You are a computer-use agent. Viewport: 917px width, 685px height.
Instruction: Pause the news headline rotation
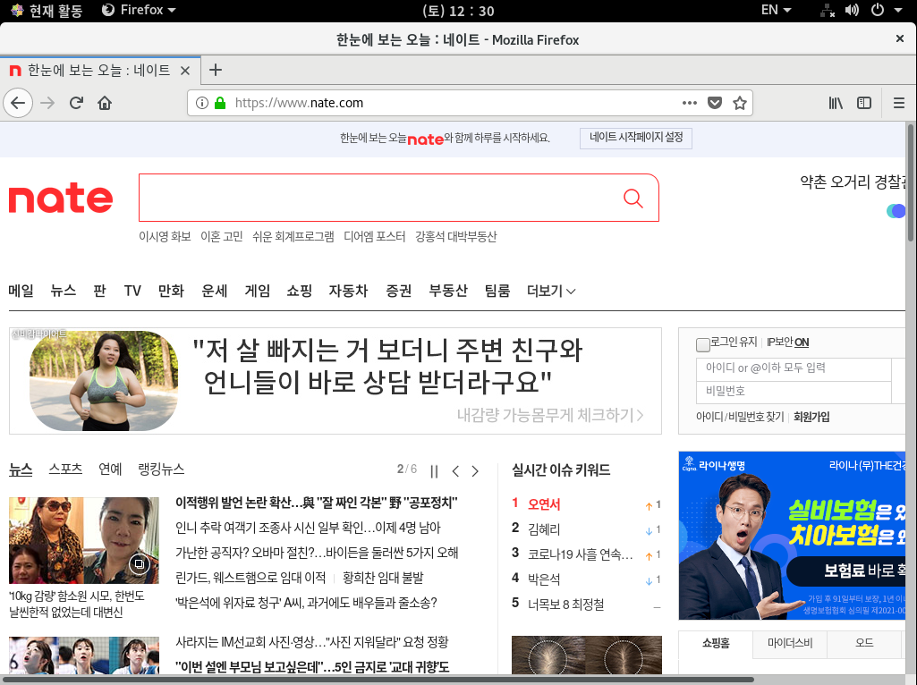click(x=434, y=471)
